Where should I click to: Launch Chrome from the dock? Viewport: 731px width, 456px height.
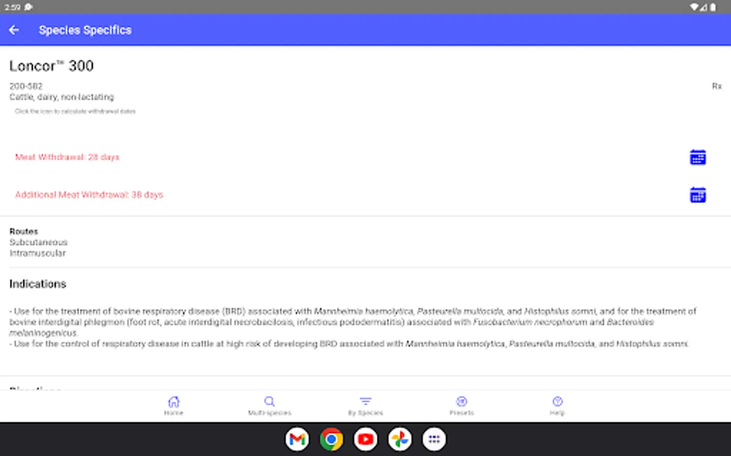click(x=331, y=439)
